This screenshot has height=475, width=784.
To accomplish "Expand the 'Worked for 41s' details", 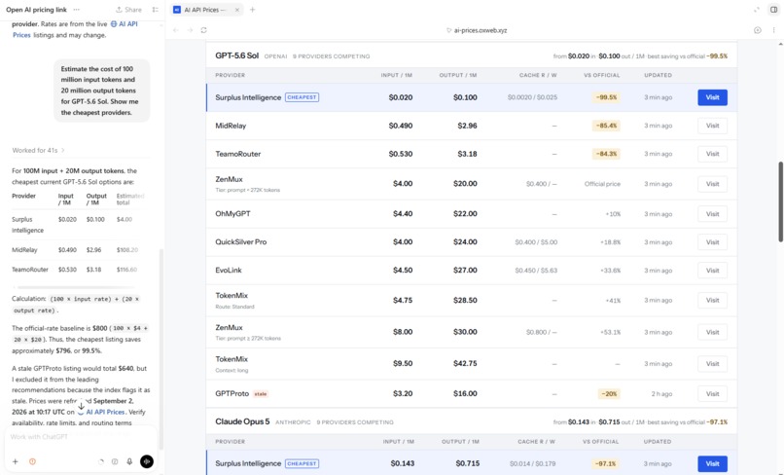I will point(39,150).
